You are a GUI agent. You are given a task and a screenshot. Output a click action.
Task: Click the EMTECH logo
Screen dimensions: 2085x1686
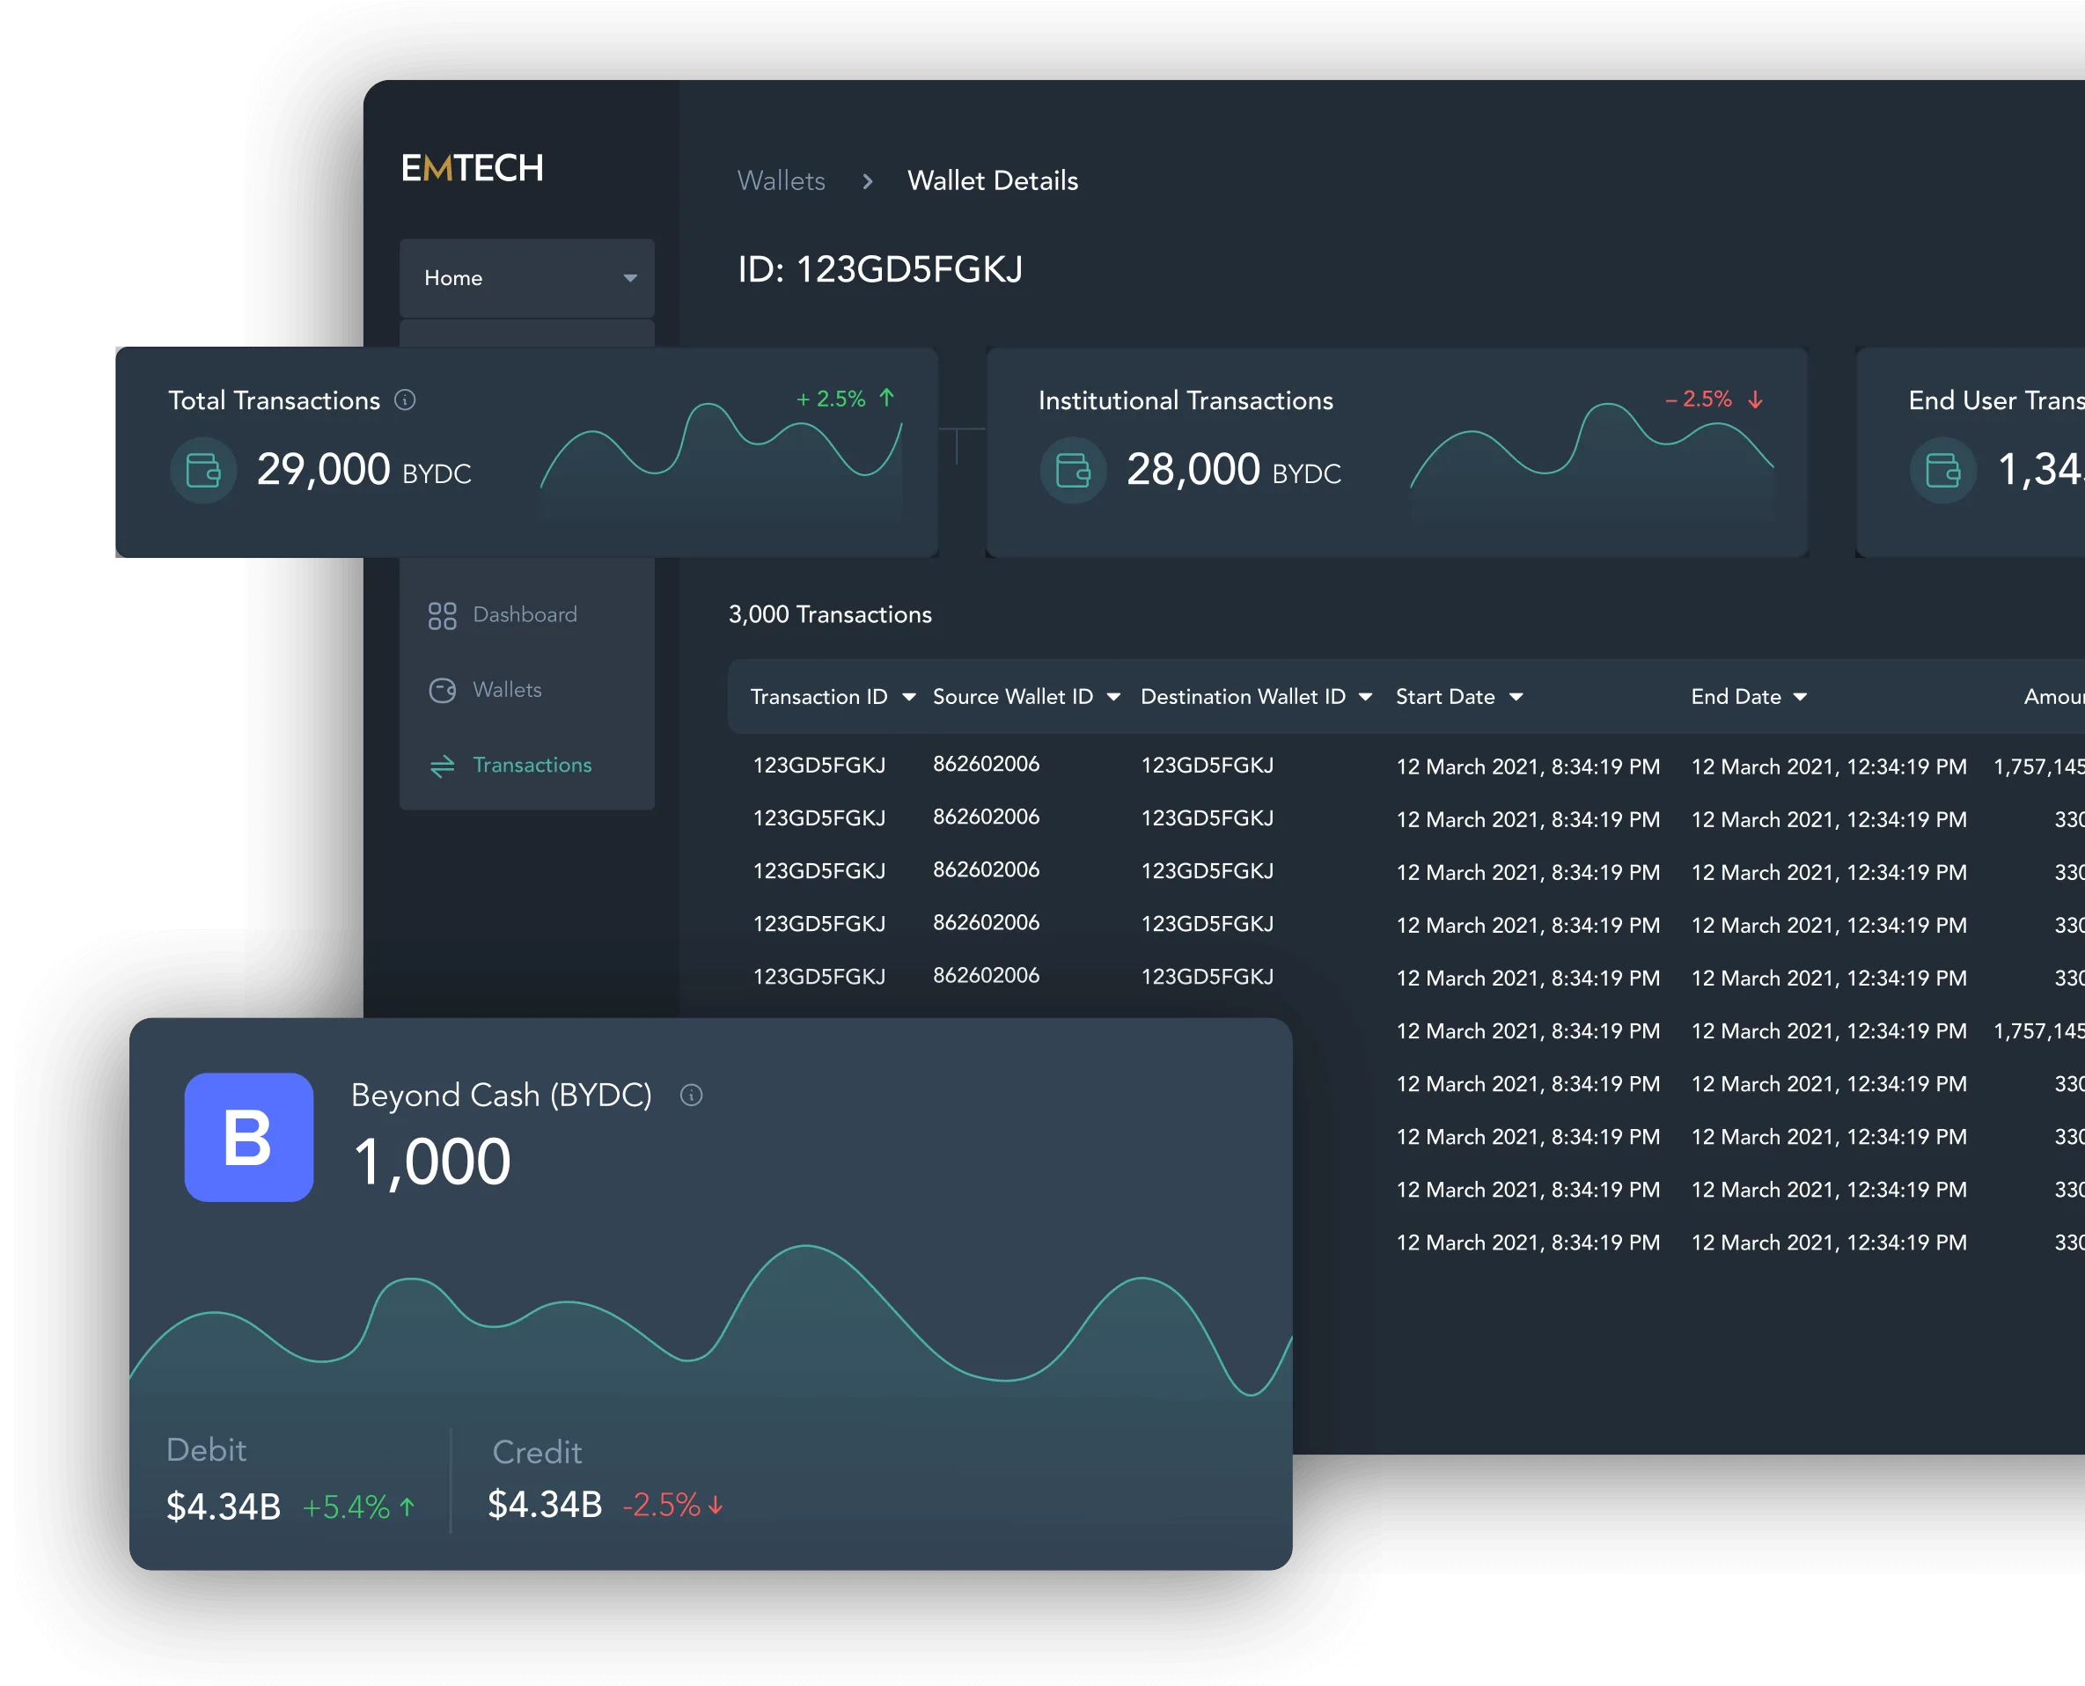tap(472, 168)
